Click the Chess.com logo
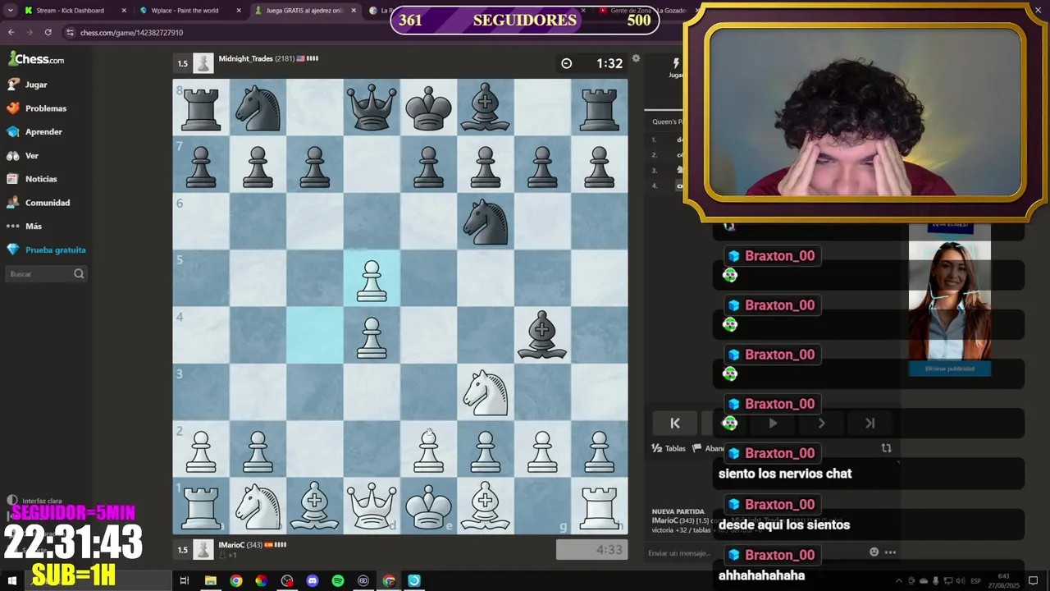 click(36, 59)
